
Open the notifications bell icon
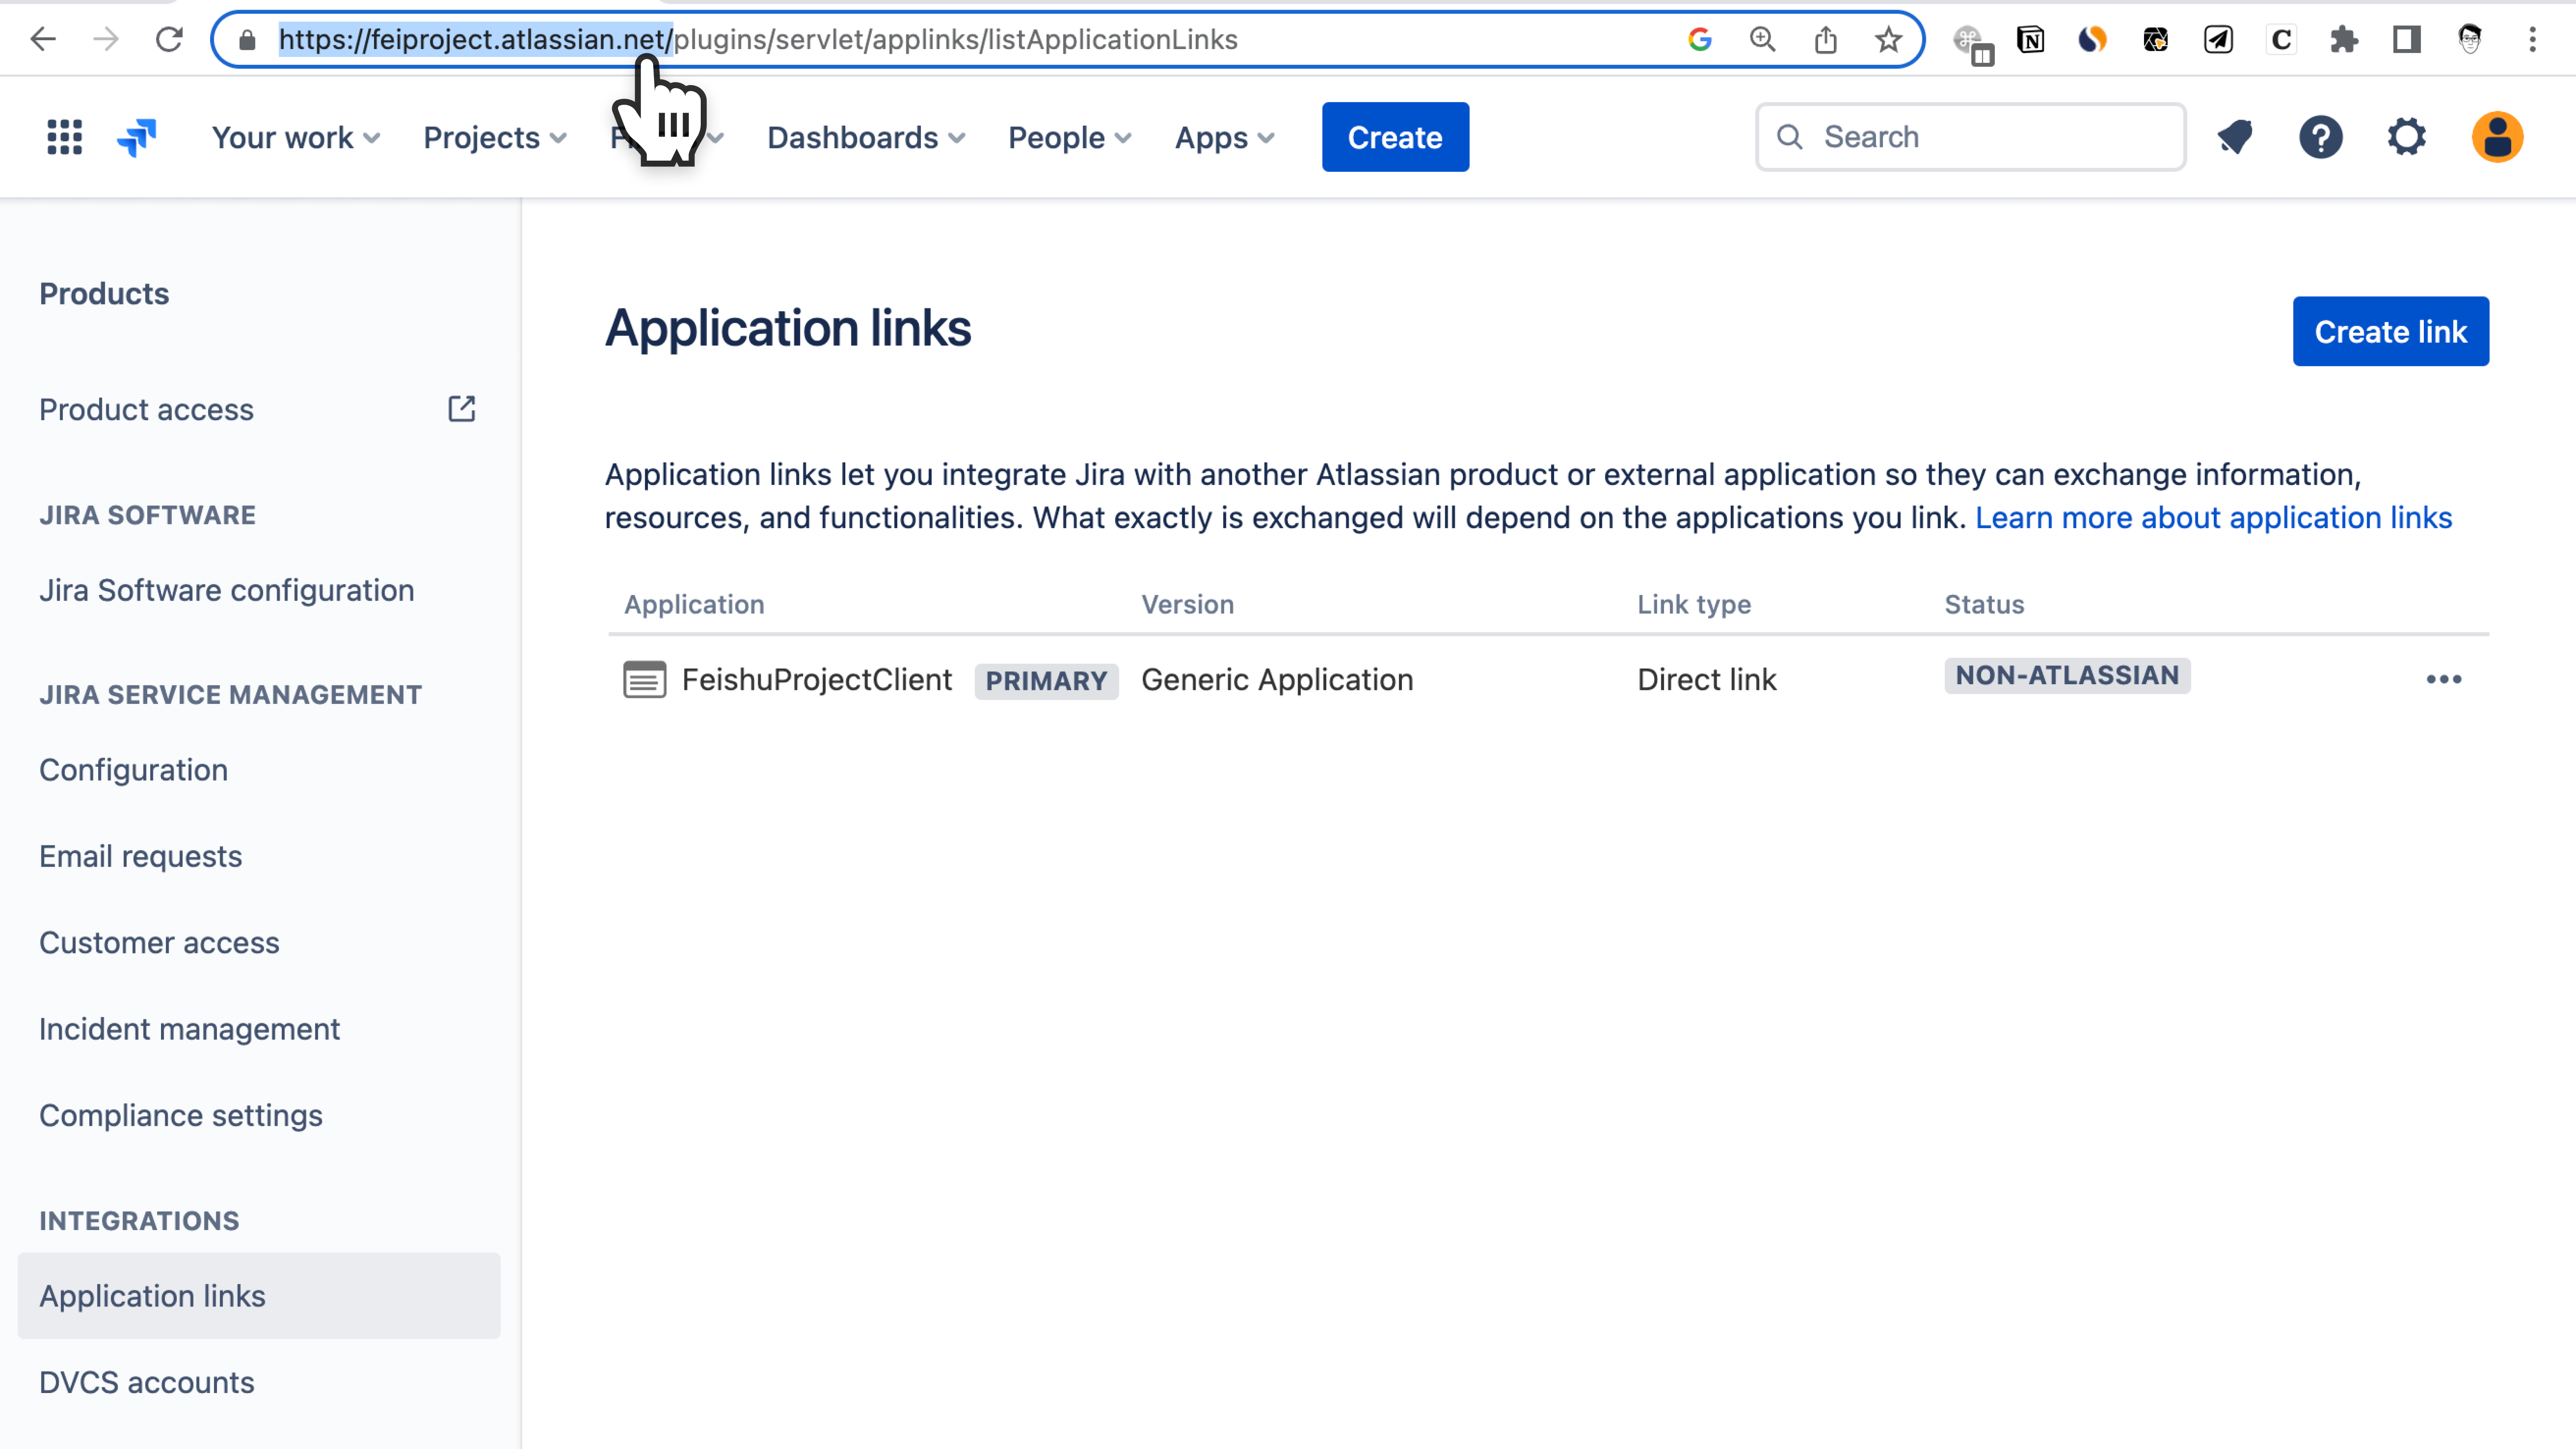(2235, 137)
